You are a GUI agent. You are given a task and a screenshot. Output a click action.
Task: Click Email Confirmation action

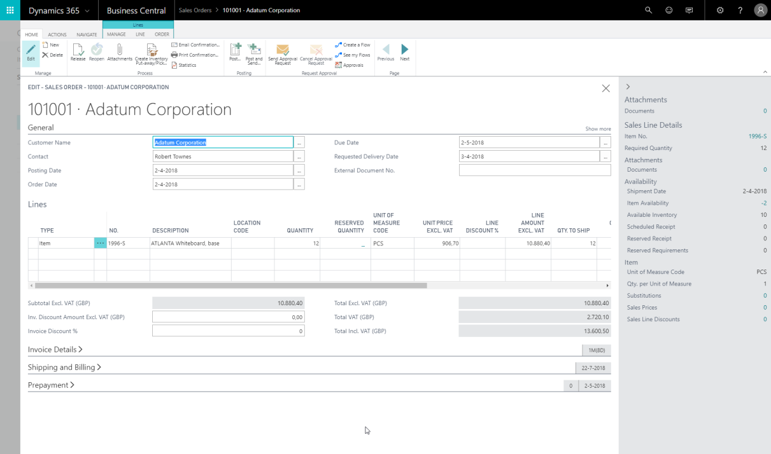point(195,45)
